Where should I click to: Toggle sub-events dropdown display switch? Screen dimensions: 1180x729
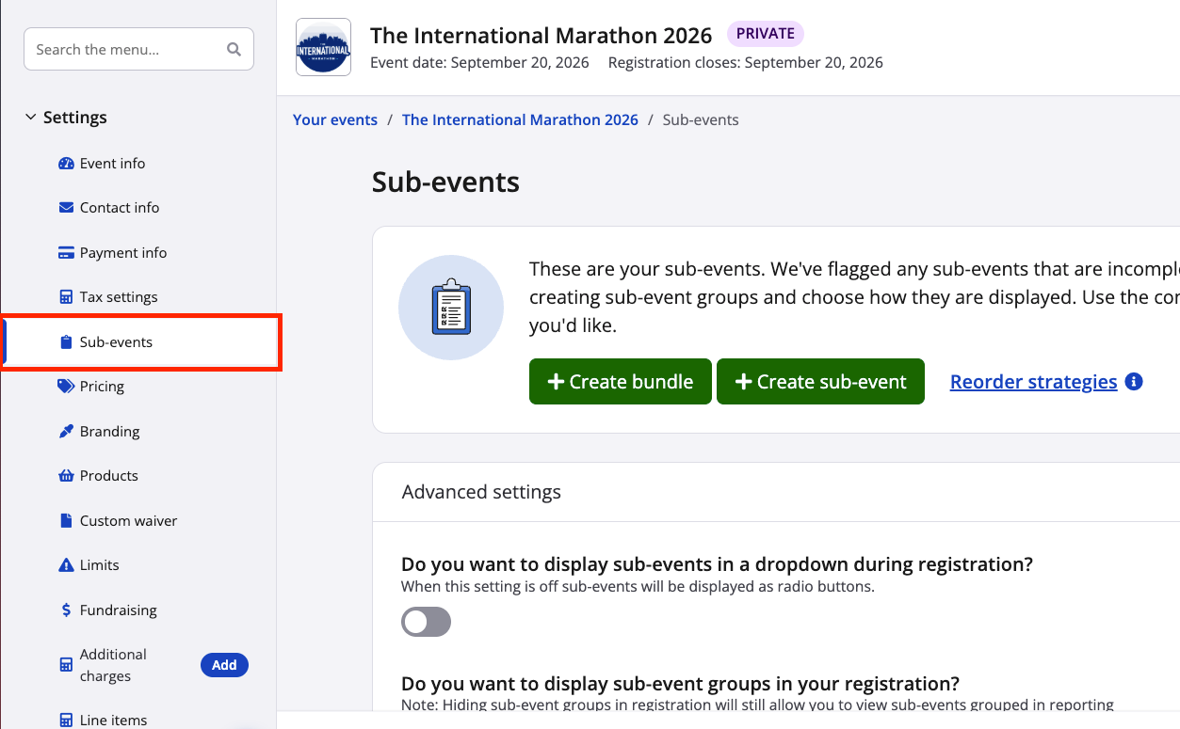click(x=426, y=622)
